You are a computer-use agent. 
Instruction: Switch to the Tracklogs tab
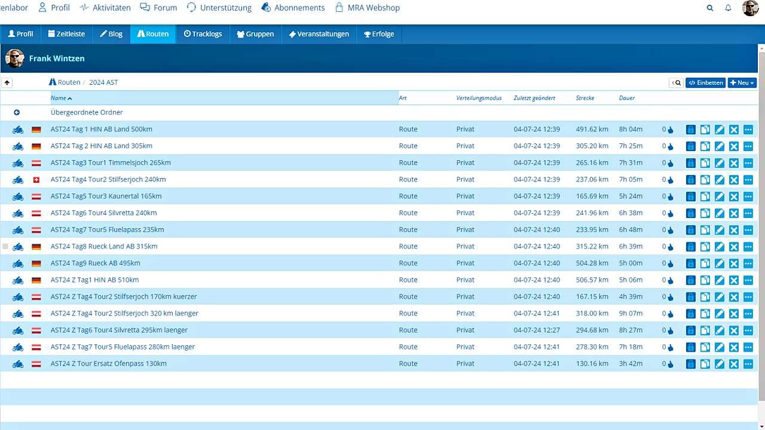point(203,34)
